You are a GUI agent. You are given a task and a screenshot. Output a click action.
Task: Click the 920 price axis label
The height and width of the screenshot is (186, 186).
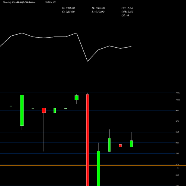[177, 143]
